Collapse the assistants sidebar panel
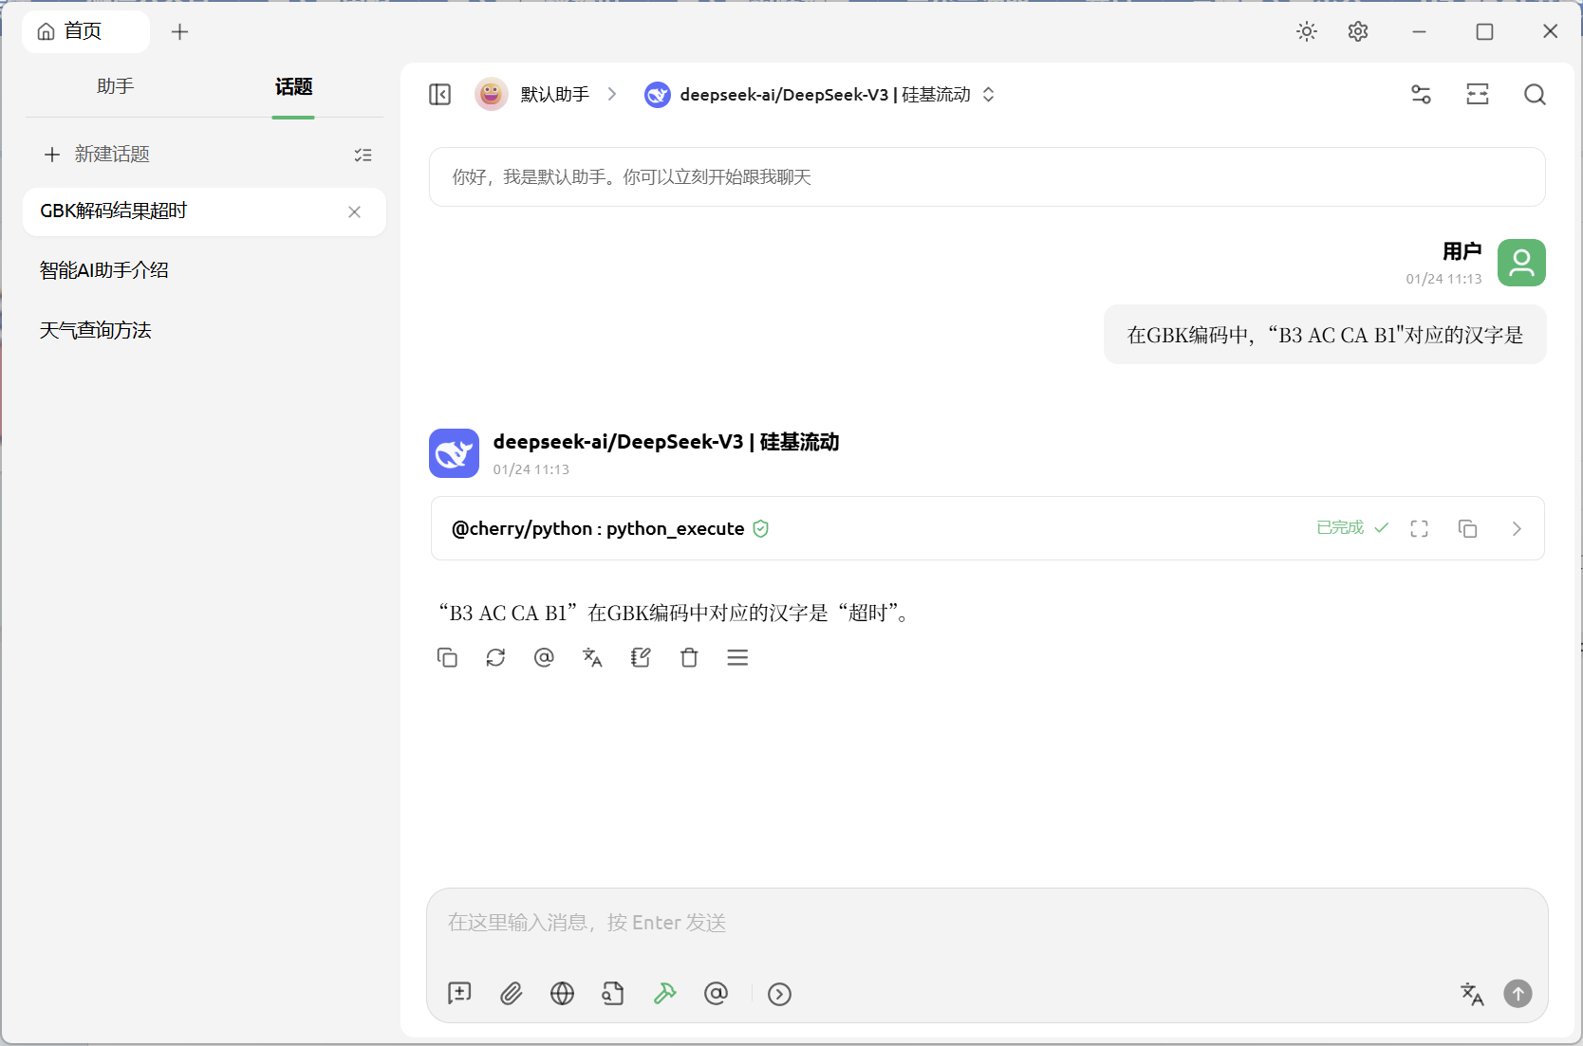 439,94
